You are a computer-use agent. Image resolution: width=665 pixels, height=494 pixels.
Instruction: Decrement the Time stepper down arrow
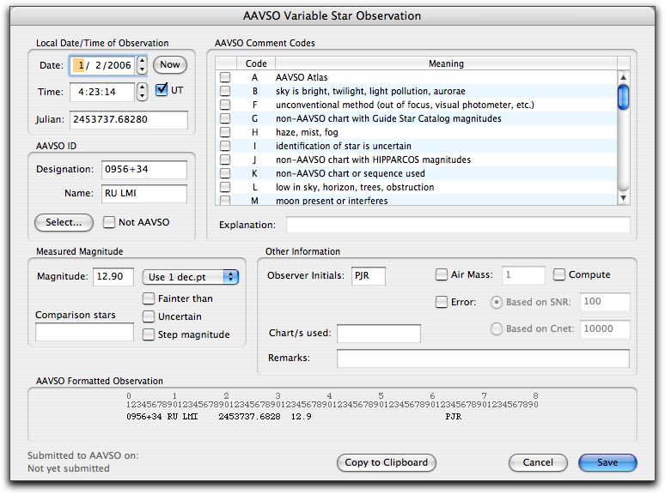click(x=142, y=96)
